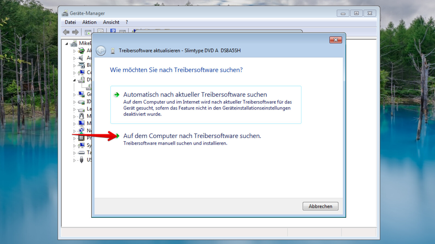435x244 pixels.
Task: Collapse the DVD/CD-ROM drives tree node
Action: (x=74, y=80)
